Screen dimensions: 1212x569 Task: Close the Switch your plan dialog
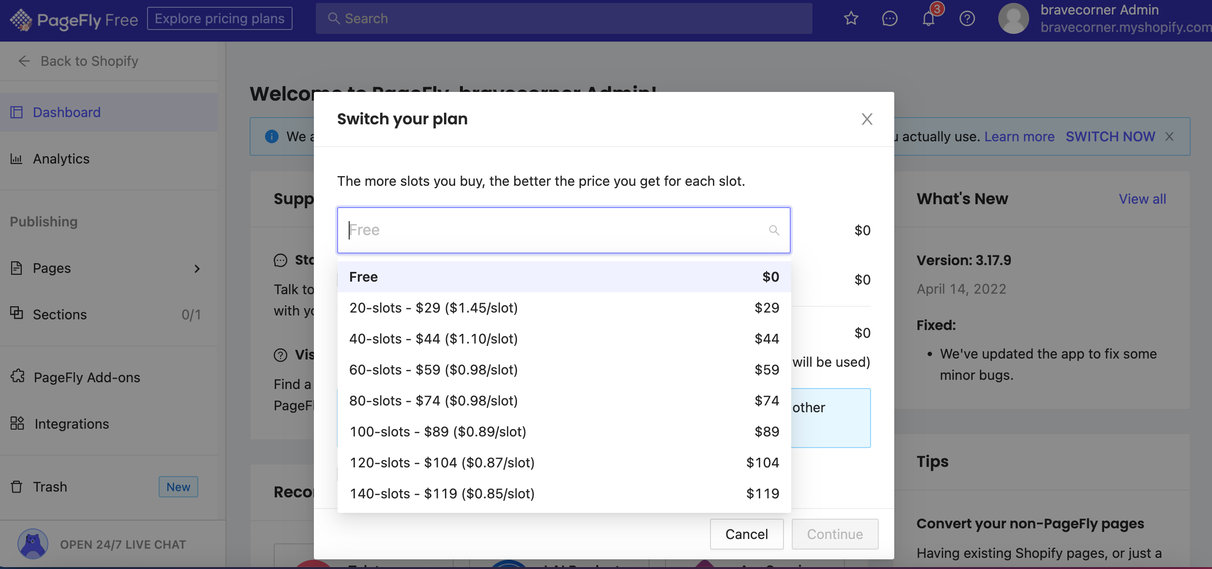867,119
